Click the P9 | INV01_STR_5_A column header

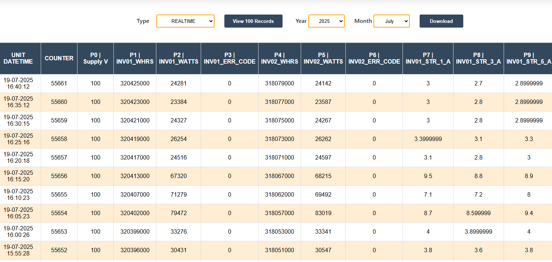click(x=528, y=59)
